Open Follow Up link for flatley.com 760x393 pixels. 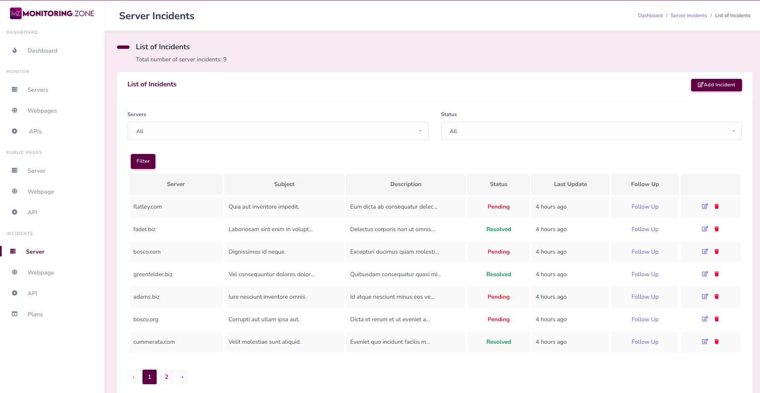(645, 207)
